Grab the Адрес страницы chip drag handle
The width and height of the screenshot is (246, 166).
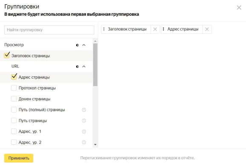click(163, 29)
